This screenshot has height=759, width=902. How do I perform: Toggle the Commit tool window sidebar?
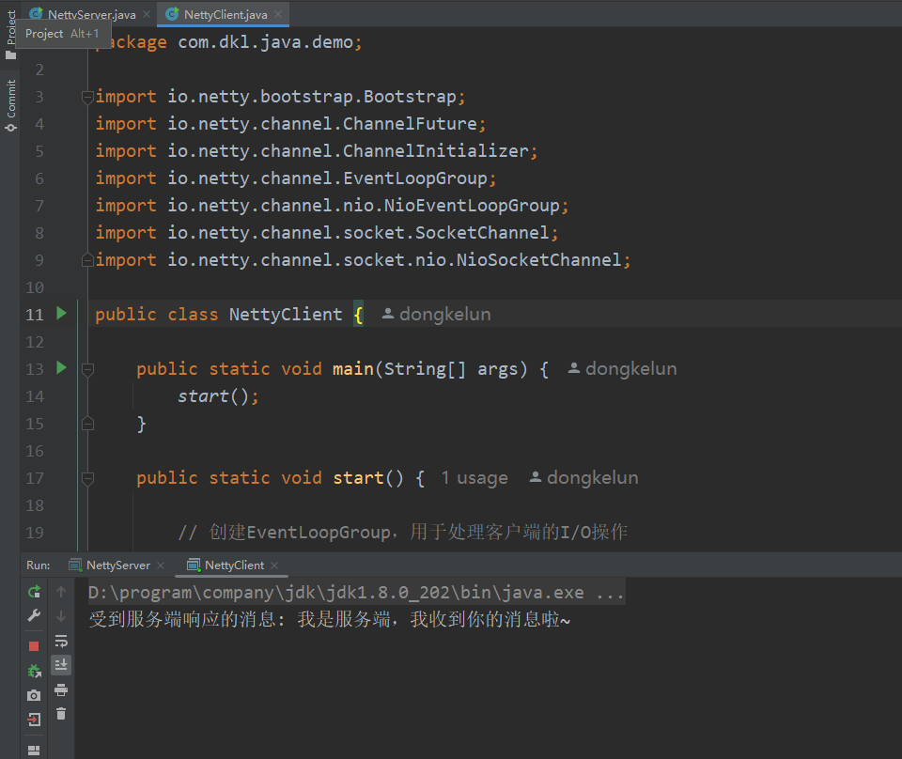coord(10,105)
